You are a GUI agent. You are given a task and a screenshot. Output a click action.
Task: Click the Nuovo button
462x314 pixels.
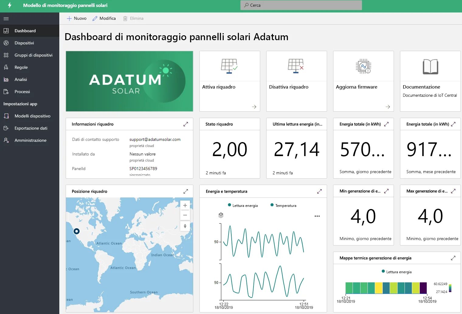pyautogui.click(x=76, y=18)
